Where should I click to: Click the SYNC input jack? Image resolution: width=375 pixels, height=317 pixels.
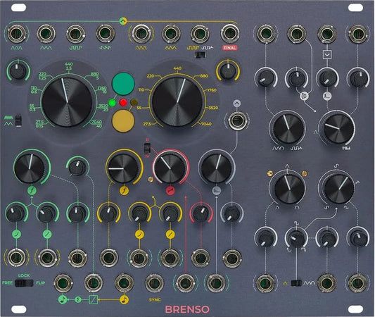coord(155,283)
